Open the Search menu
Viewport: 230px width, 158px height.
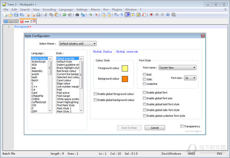click(x=25, y=10)
